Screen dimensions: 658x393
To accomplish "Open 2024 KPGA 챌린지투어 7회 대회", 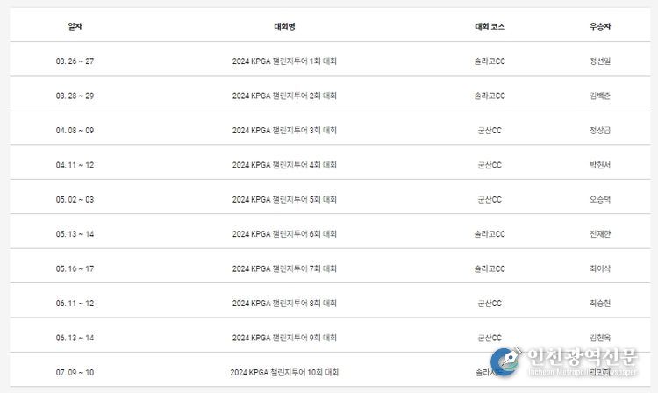I will 284,268.
